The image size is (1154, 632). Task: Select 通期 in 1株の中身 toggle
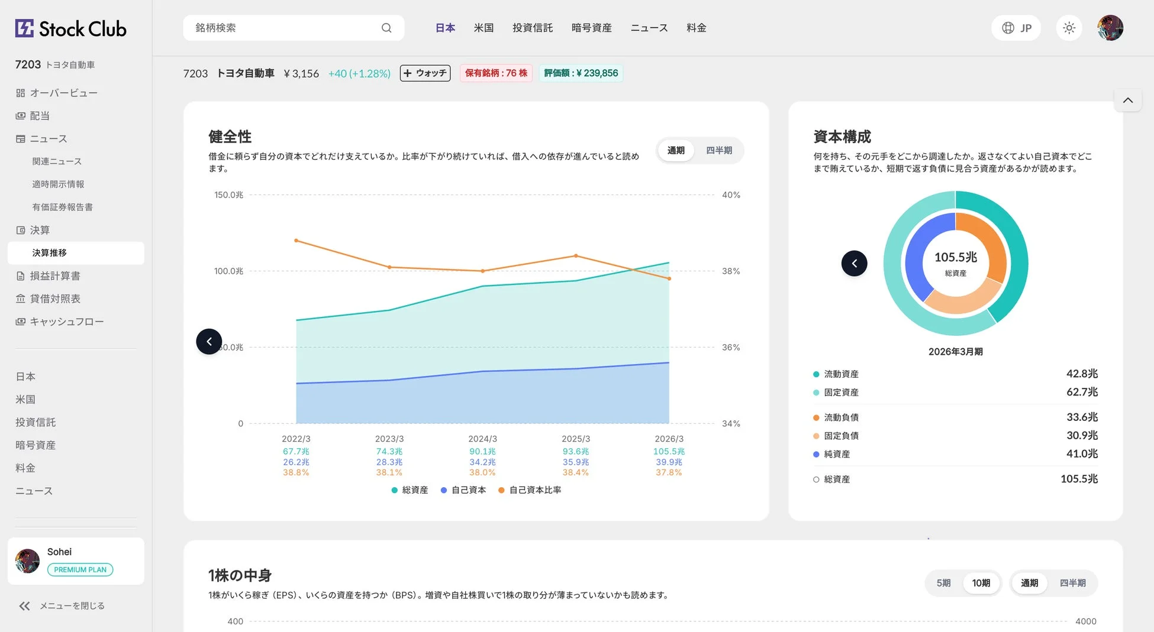pos(1029,583)
